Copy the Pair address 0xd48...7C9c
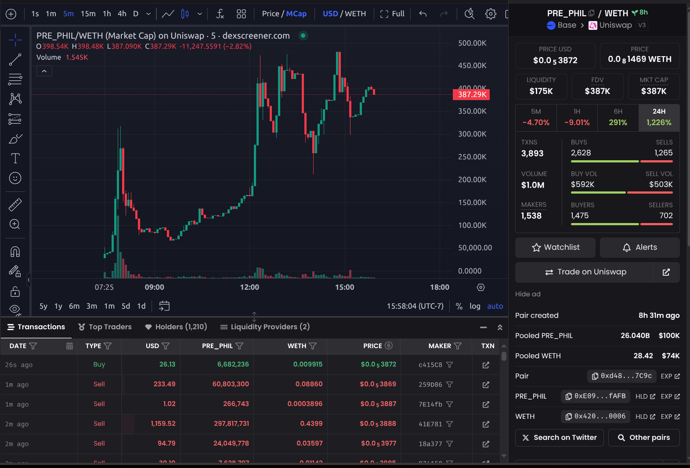This screenshot has height=468, width=690. coord(622,376)
